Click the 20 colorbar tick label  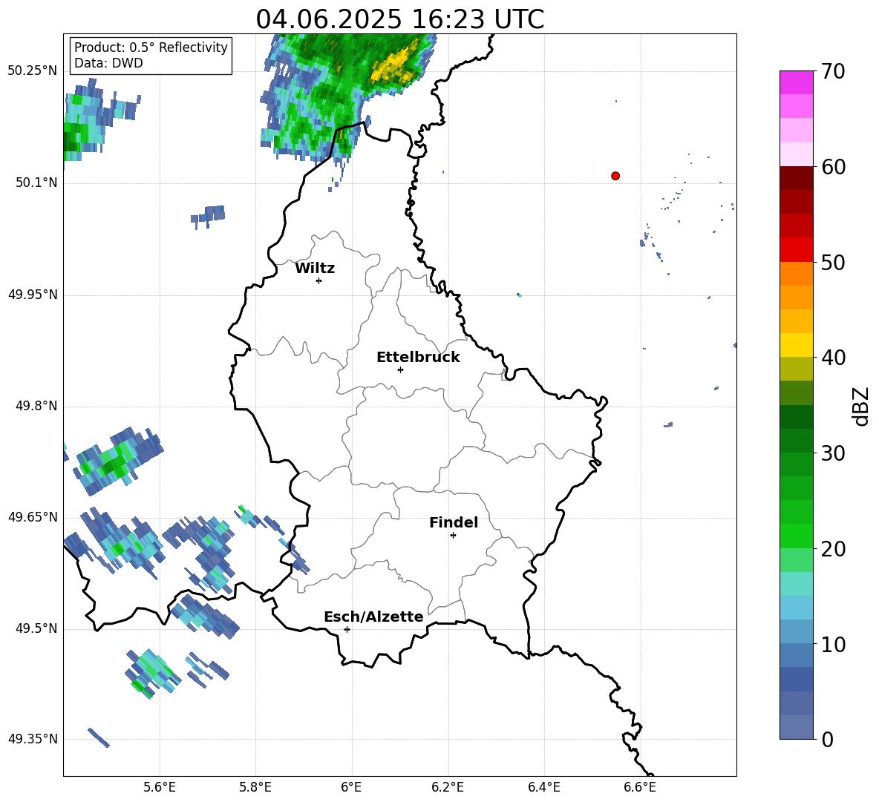[x=833, y=549]
